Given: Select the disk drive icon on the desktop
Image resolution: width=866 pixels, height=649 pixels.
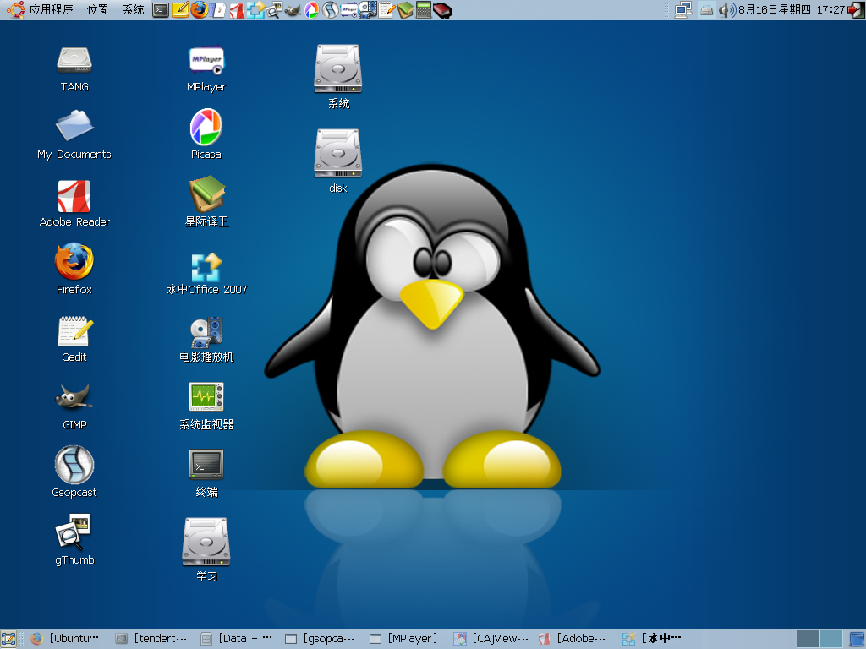Looking at the screenshot, I should (x=338, y=153).
